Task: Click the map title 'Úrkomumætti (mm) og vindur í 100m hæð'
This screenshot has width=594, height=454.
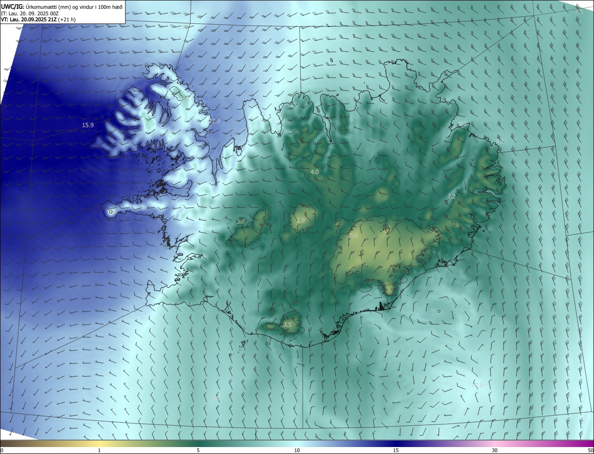Action: point(74,6)
